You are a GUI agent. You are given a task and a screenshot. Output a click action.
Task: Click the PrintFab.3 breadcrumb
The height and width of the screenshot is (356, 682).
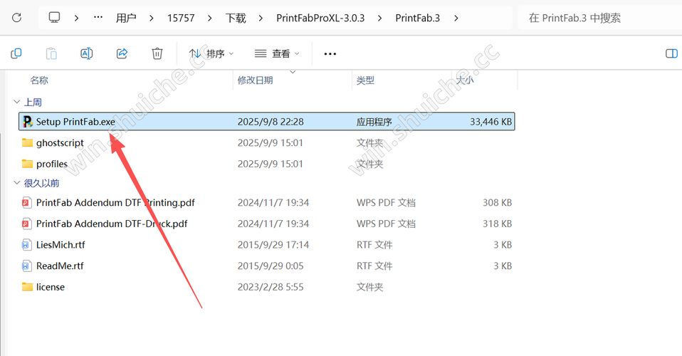point(418,18)
